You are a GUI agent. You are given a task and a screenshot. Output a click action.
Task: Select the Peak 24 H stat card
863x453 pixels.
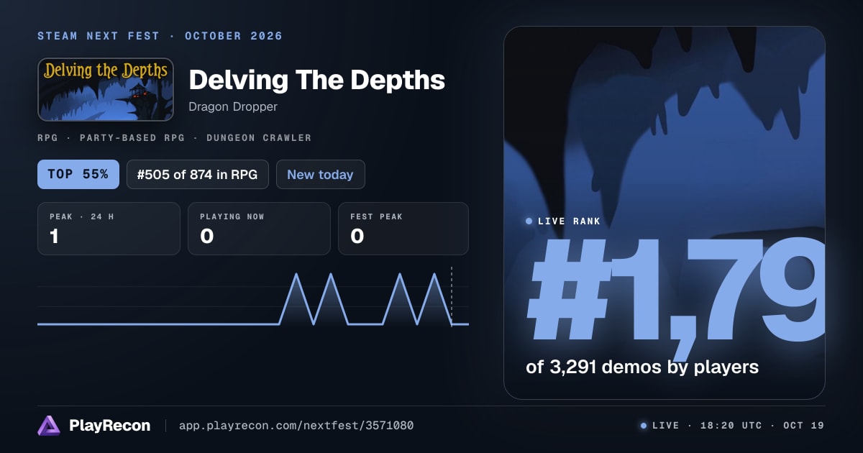point(109,229)
